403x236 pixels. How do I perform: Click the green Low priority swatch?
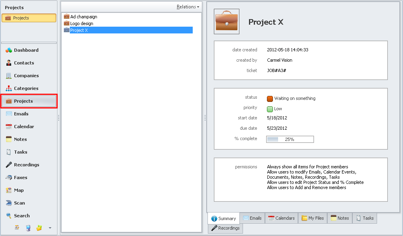[x=270, y=109]
